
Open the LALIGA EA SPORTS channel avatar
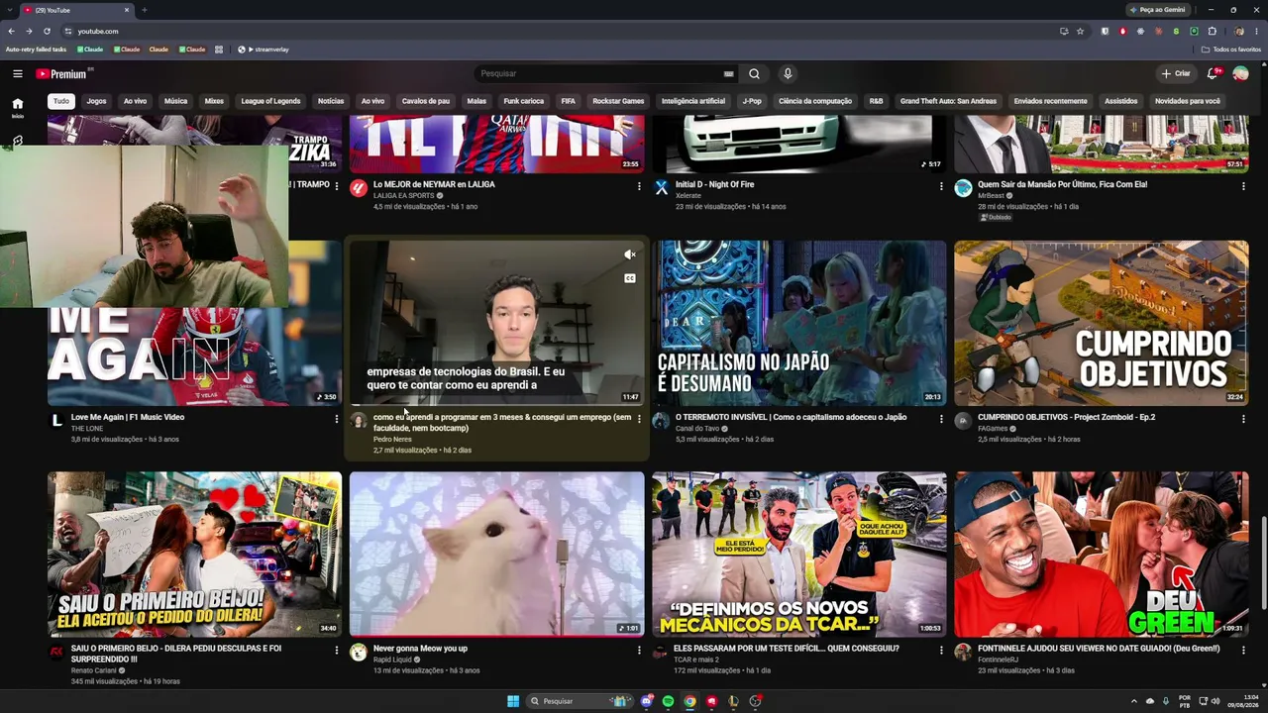[x=359, y=188]
